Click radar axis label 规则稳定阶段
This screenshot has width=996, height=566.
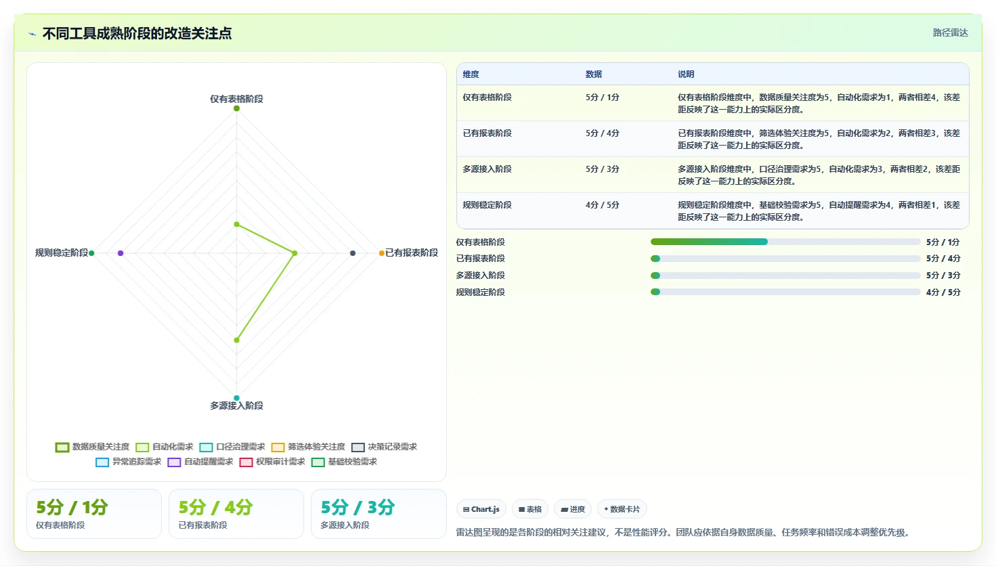pyautogui.click(x=62, y=253)
